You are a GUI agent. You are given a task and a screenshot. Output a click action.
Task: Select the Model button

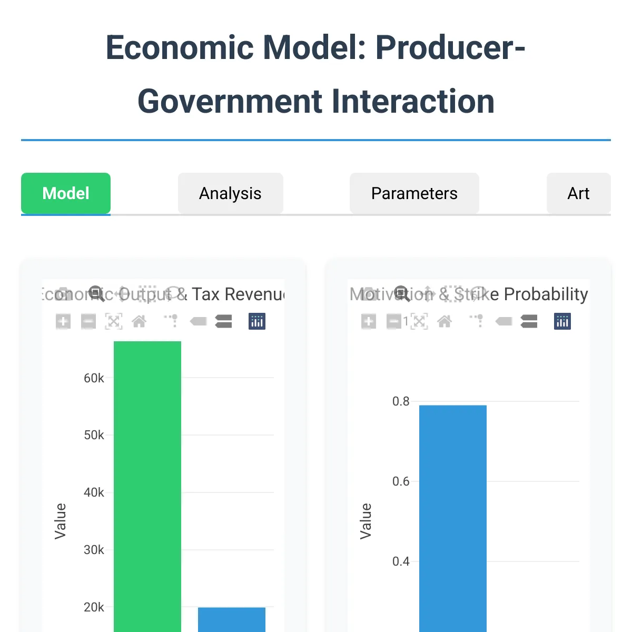65,193
